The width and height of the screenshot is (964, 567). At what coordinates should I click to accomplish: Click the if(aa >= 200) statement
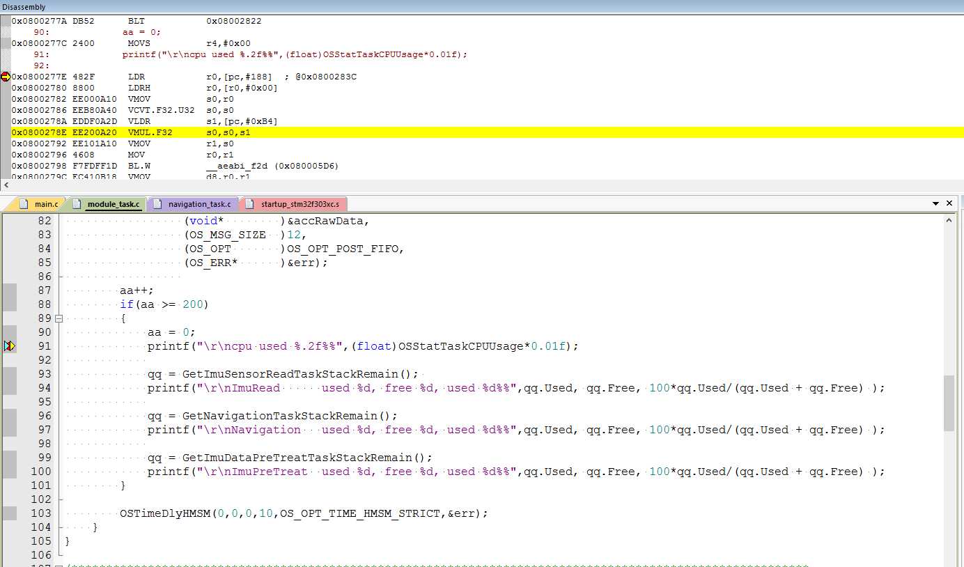[x=164, y=304]
